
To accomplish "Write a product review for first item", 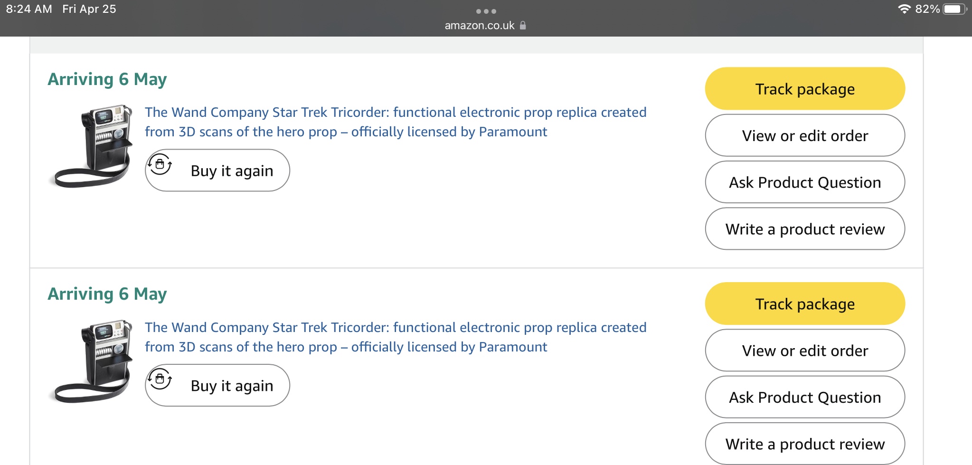I will pos(805,229).
